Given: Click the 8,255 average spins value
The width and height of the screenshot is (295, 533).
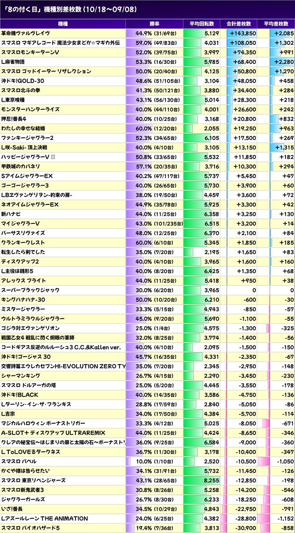Looking at the screenshot, I should (x=212, y=480).
